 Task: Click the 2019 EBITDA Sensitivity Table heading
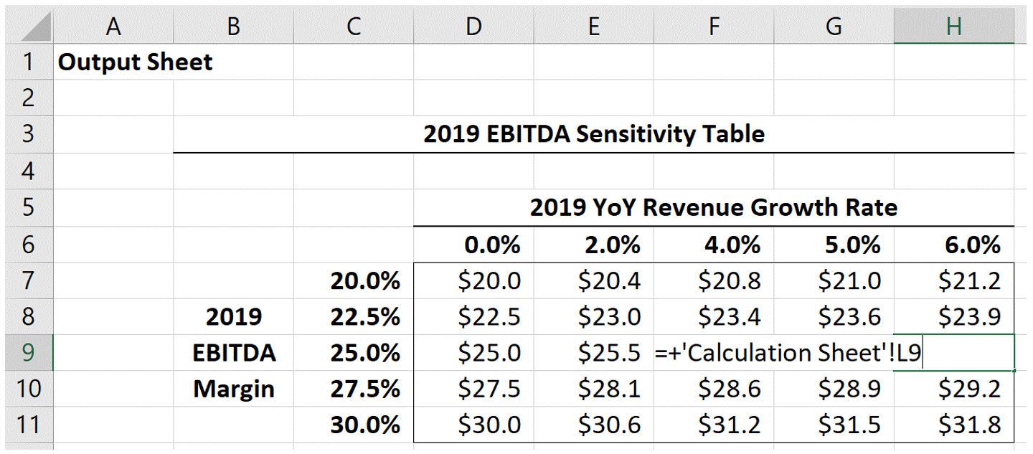593,134
